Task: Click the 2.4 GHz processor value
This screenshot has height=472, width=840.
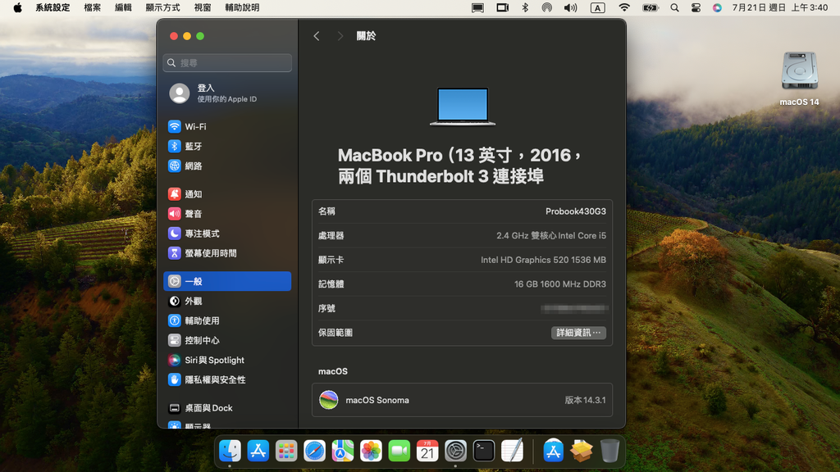Action: pos(551,235)
